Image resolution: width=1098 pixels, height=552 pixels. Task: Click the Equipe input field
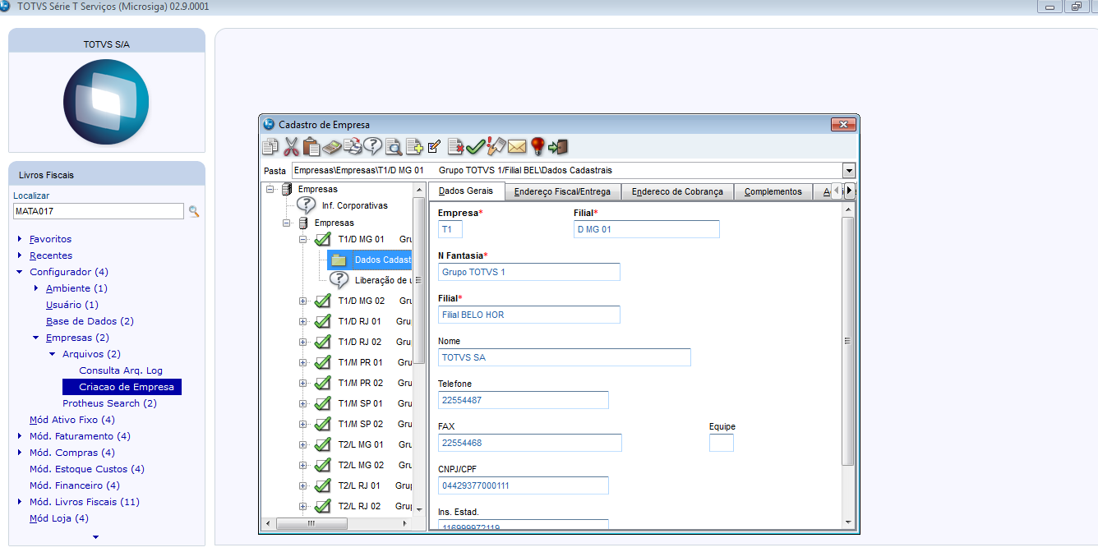(x=722, y=443)
